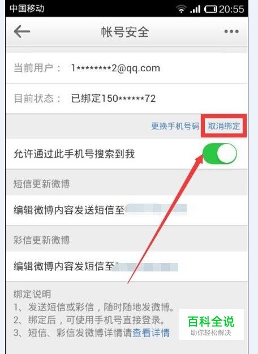Screen dimensions: 258x354
Task: Tap the 20:55 clock in status bar
Action: (x=231, y=9)
